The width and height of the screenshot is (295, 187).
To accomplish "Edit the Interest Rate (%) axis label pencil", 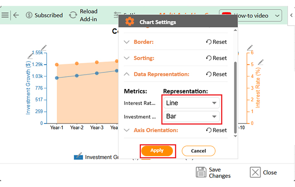I will 261,62.
